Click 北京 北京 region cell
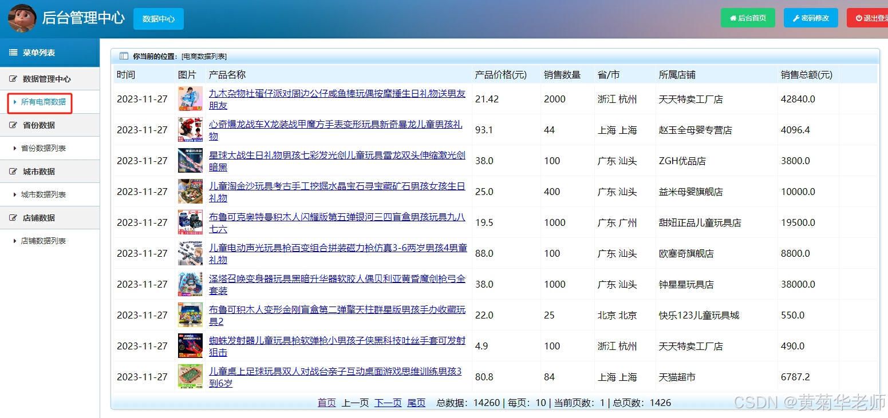The height and width of the screenshot is (418, 888). 617,315
